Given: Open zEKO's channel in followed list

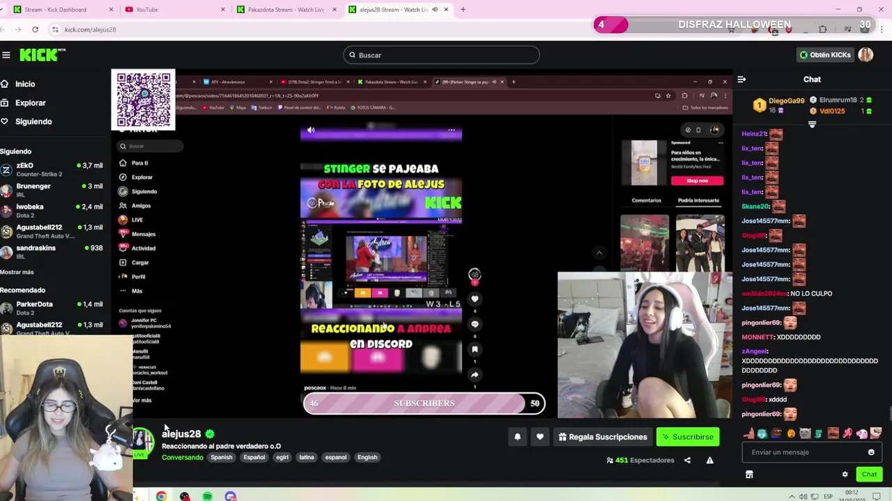Looking at the screenshot, I should (x=52, y=169).
